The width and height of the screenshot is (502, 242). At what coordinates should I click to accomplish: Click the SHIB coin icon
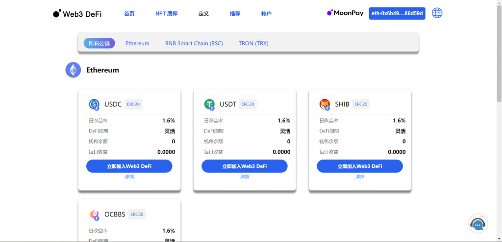(325, 104)
